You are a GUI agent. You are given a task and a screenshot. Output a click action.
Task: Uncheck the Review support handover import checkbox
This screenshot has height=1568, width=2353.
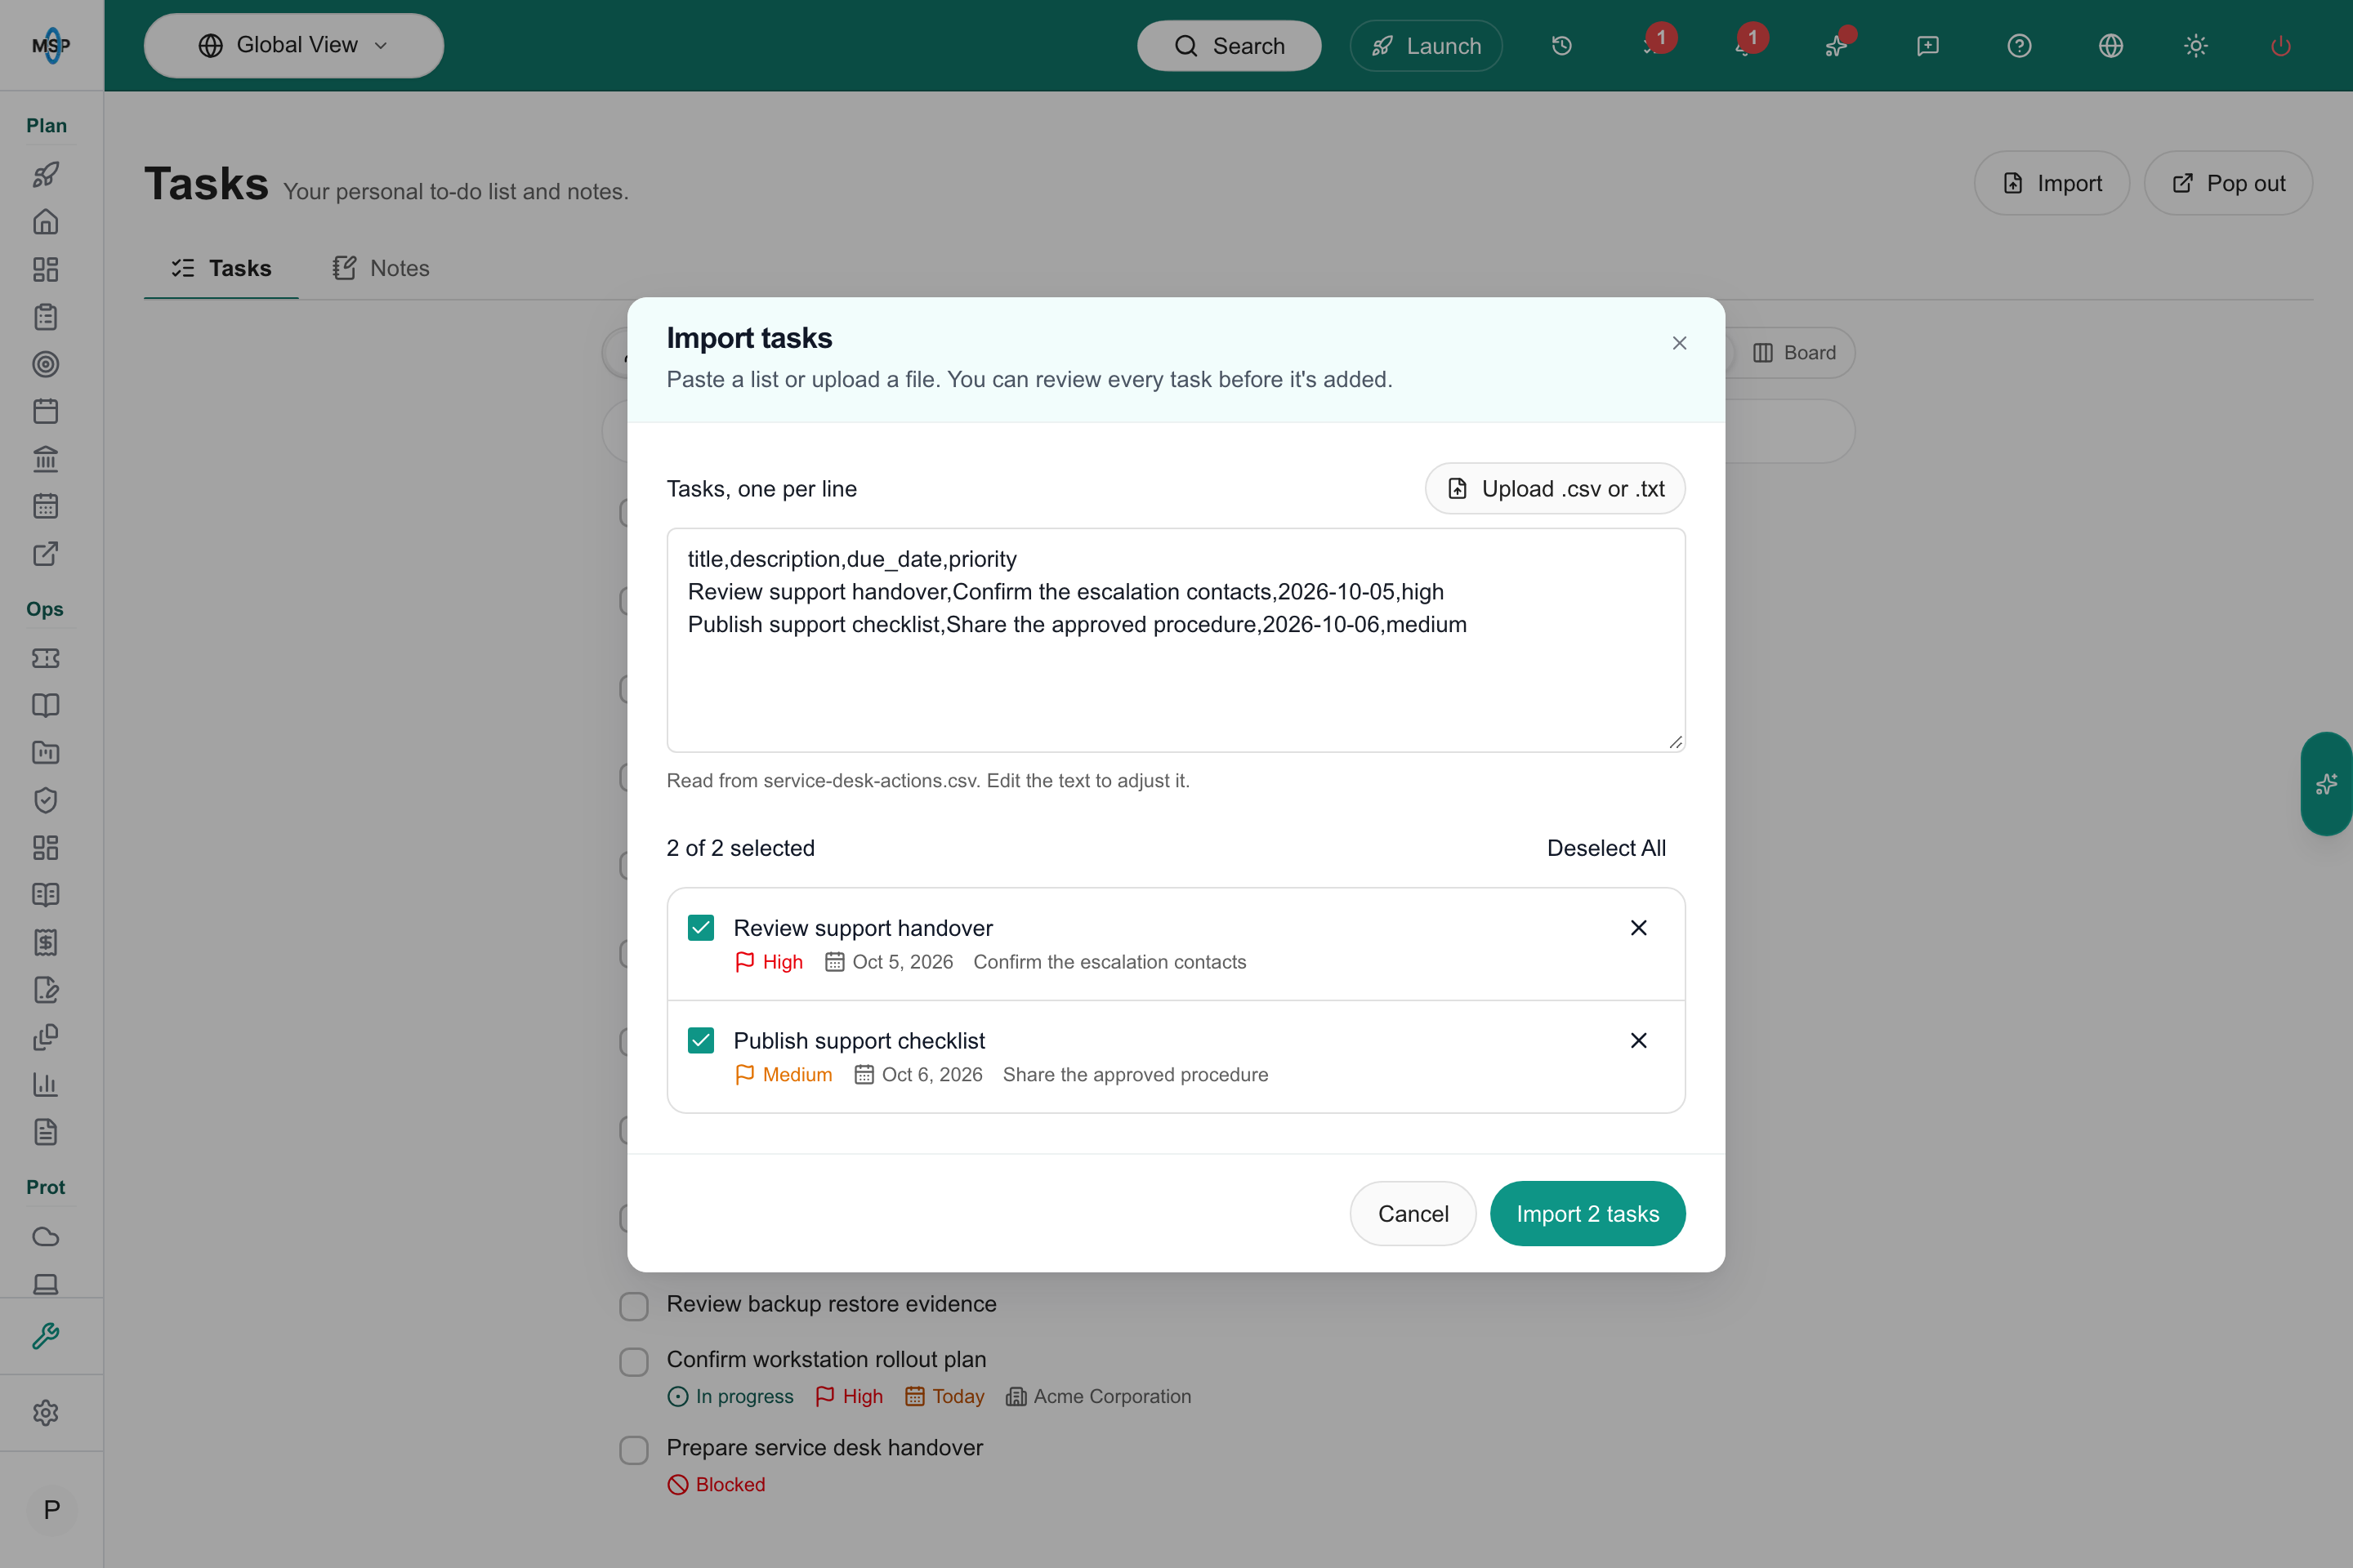[x=701, y=928]
